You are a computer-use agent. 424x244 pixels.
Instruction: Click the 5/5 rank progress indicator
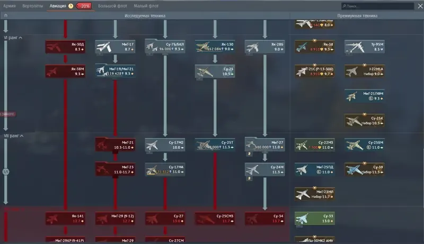click(x=6, y=171)
